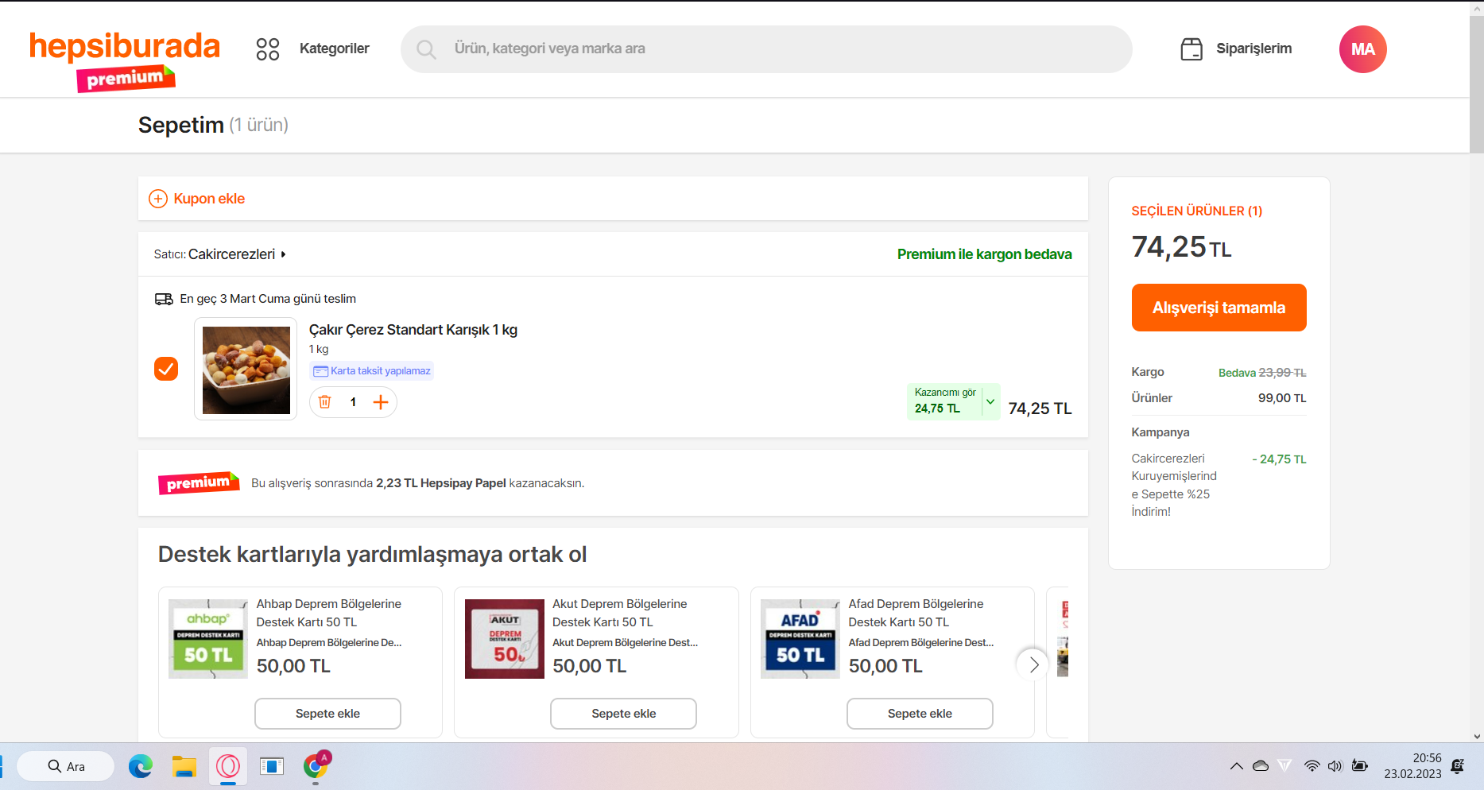Viewport: 1484px width, 790px height.
Task: Open the Akut destek kartı thumbnail
Action: click(x=505, y=639)
